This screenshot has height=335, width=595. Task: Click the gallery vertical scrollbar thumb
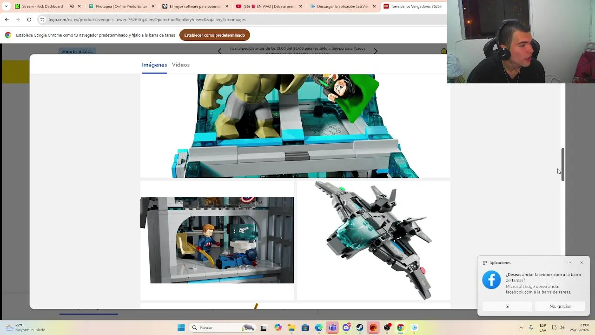(x=563, y=164)
